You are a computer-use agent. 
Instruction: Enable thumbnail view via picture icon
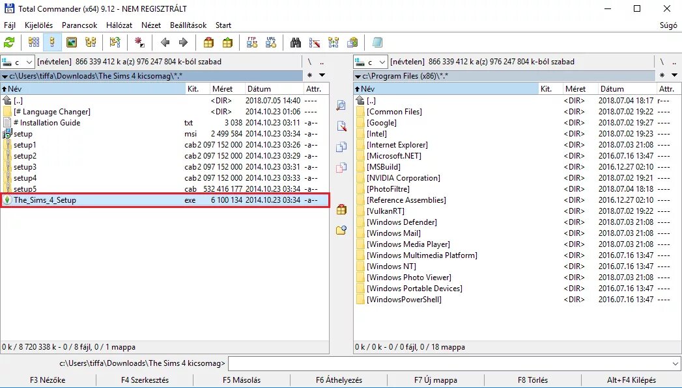[x=72, y=42]
